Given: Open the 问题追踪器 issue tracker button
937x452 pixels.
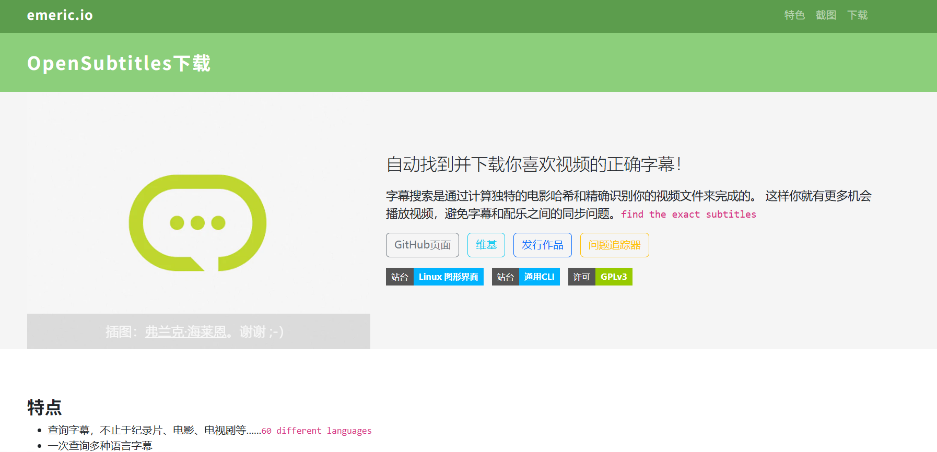Looking at the screenshot, I should [615, 245].
